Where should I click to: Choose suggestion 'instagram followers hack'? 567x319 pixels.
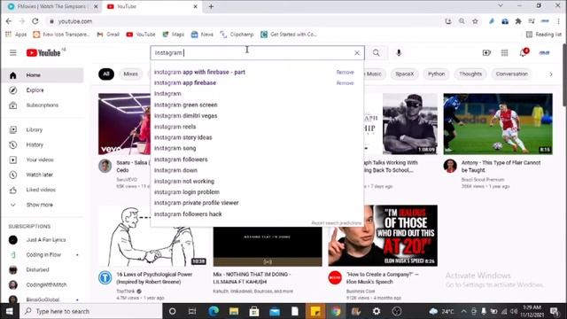pyautogui.click(x=257, y=214)
